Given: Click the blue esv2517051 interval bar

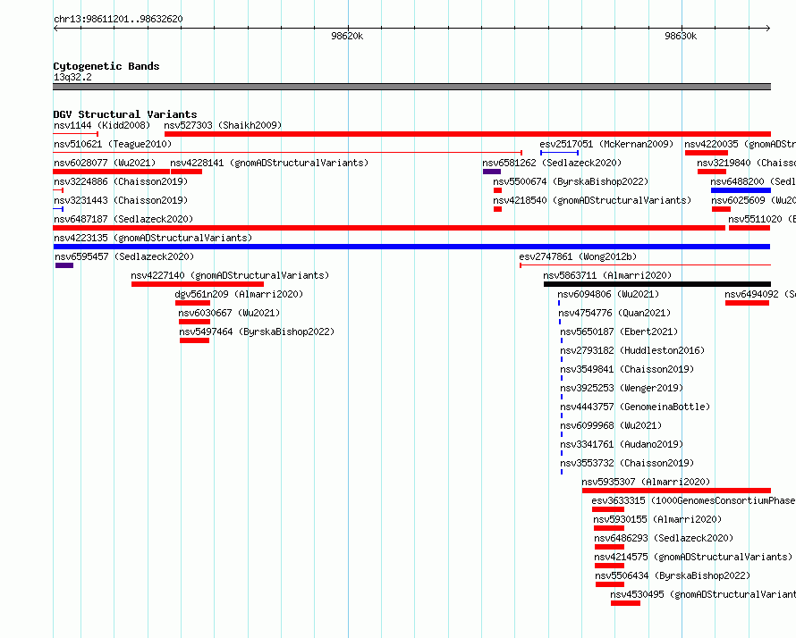Looking at the screenshot, I should (559, 153).
